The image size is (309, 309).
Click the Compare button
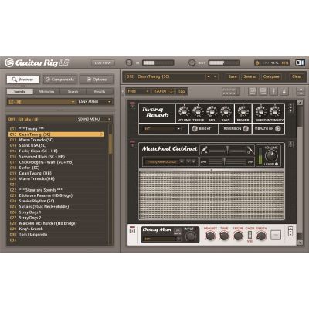pyautogui.click(x=271, y=76)
